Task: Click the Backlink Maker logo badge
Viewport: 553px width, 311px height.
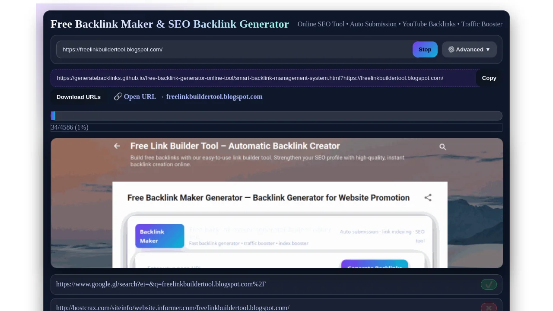Action: pyautogui.click(x=160, y=236)
